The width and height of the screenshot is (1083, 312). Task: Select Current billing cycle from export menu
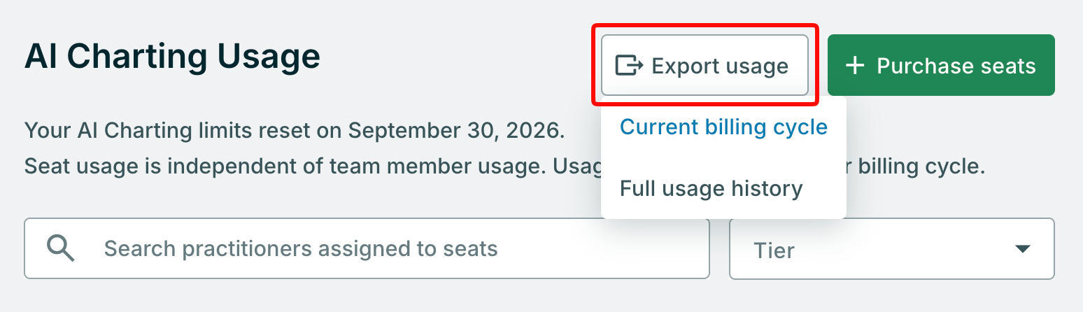pyautogui.click(x=723, y=127)
